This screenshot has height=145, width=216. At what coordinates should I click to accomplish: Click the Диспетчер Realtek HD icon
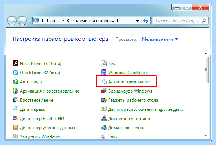point(15,118)
